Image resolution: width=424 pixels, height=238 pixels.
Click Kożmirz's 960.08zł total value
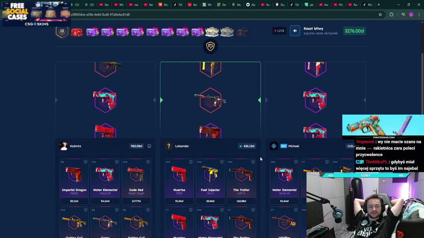point(136,146)
